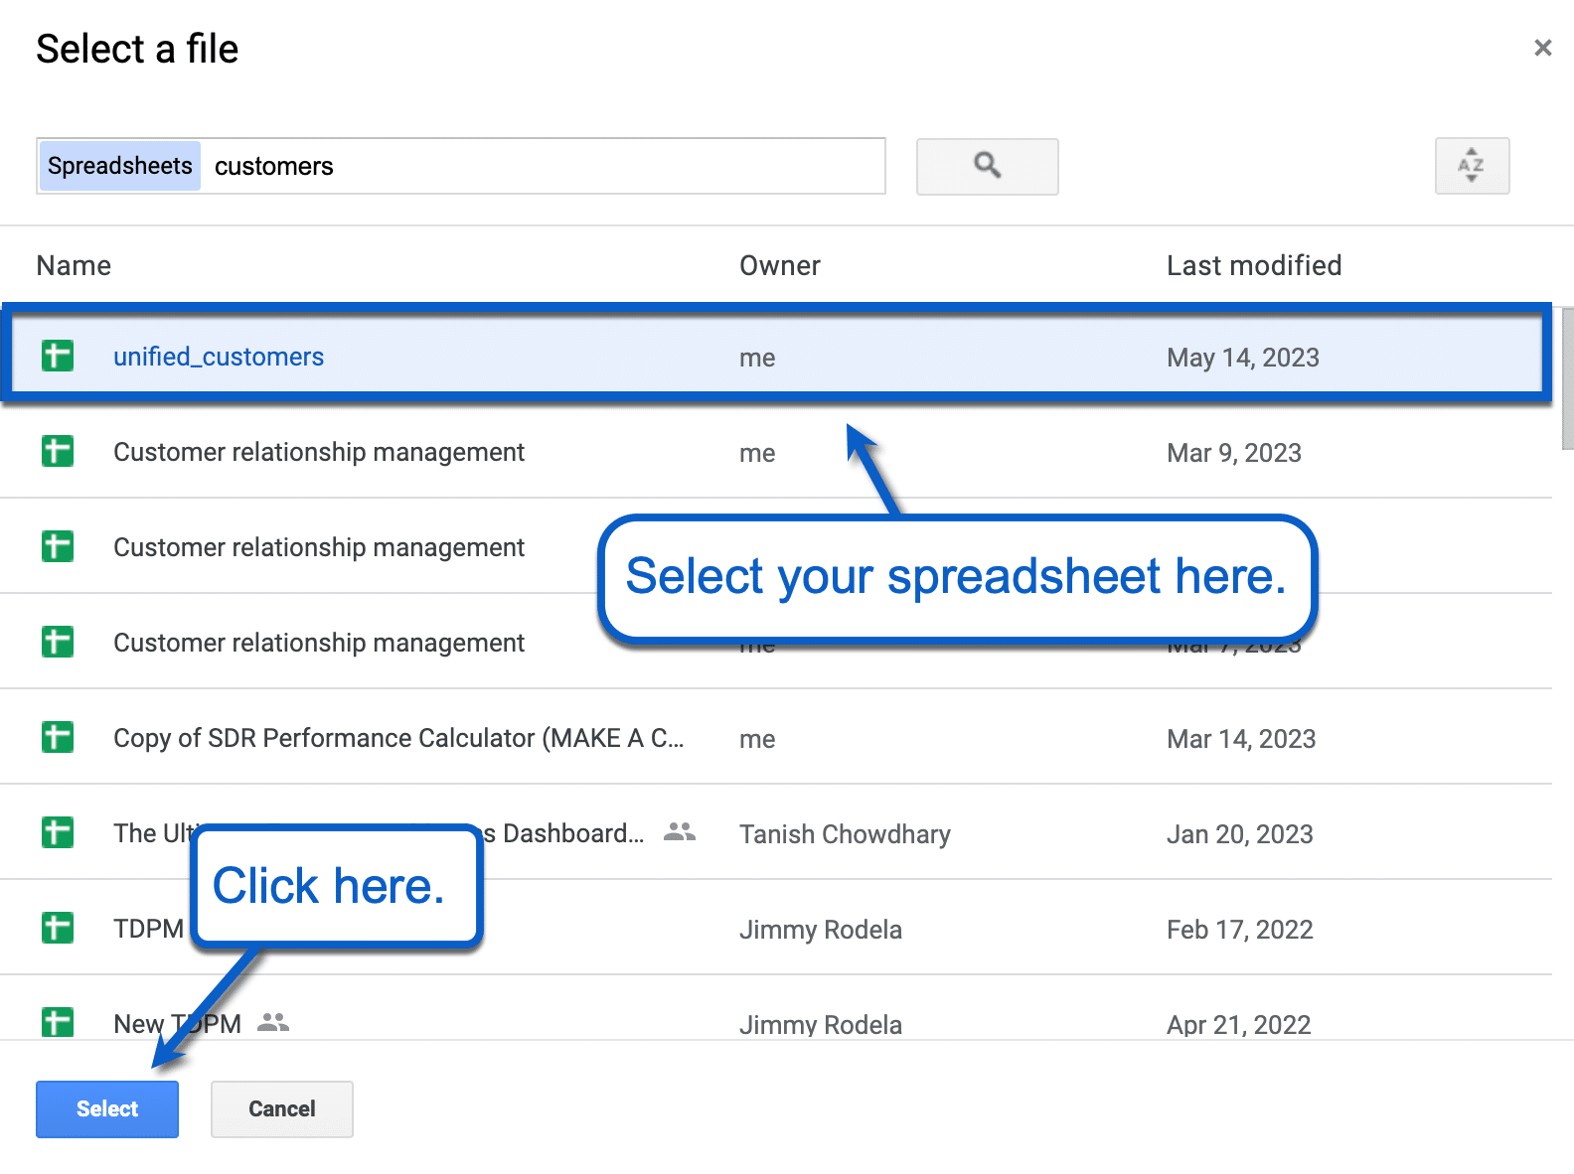The height and width of the screenshot is (1174, 1574).
Task: Click the sheet icon beside Copy of SDR Performance Calculator
Action: (x=58, y=737)
